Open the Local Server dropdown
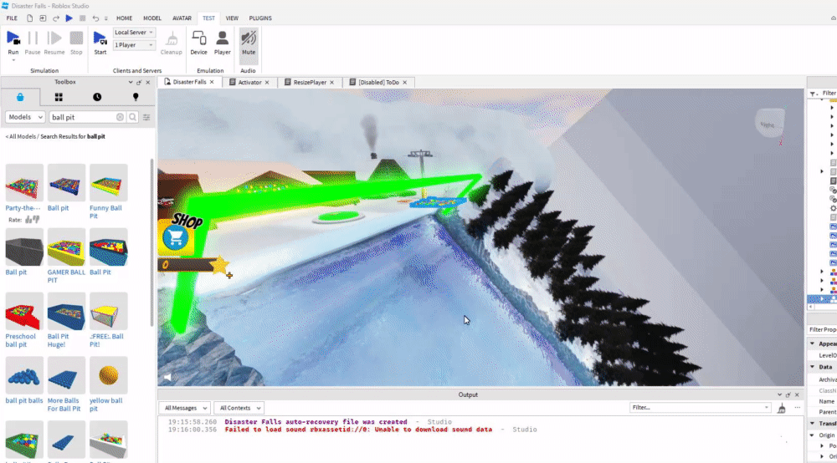The width and height of the screenshot is (837, 463). 134,33
